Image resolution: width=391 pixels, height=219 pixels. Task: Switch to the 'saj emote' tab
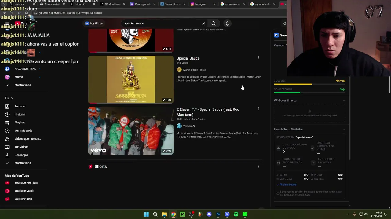pos(262,4)
